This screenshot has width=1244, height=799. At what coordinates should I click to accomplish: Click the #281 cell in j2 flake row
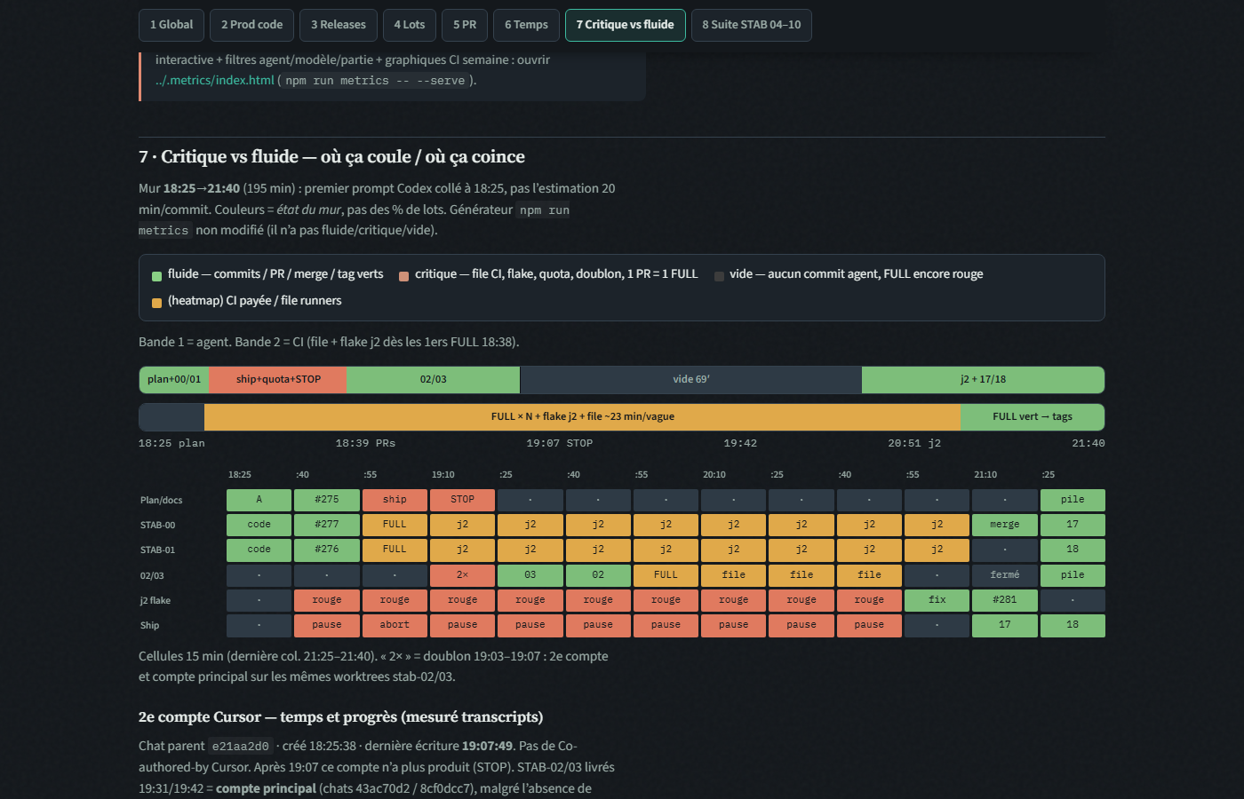[x=1005, y=600]
